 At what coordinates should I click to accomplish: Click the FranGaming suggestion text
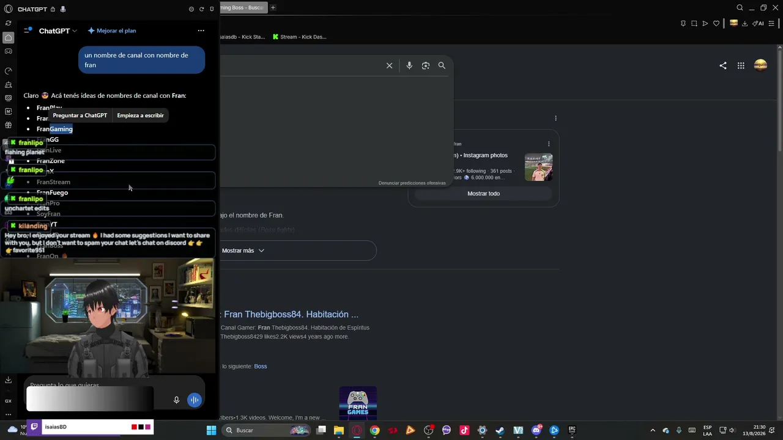coord(54,129)
